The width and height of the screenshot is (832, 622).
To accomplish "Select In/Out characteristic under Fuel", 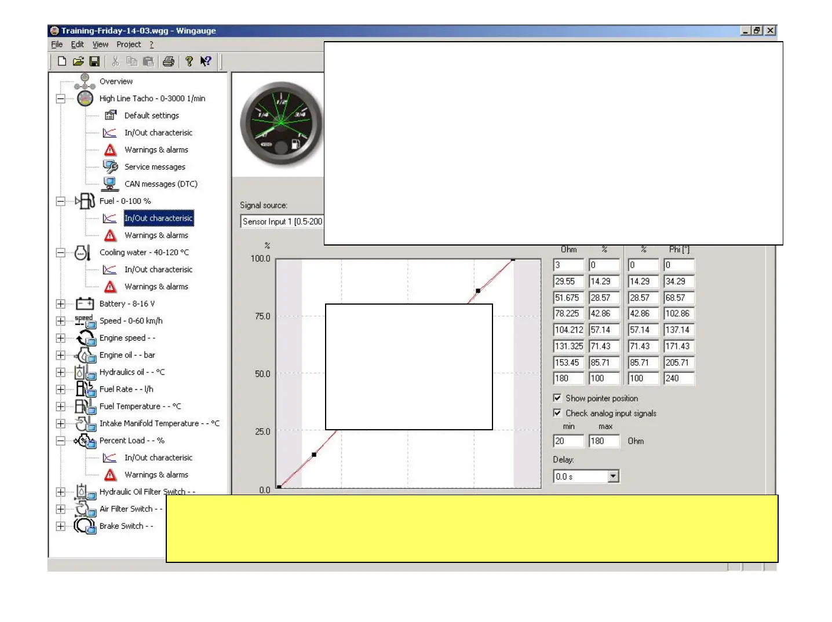I will (x=159, y=218).
